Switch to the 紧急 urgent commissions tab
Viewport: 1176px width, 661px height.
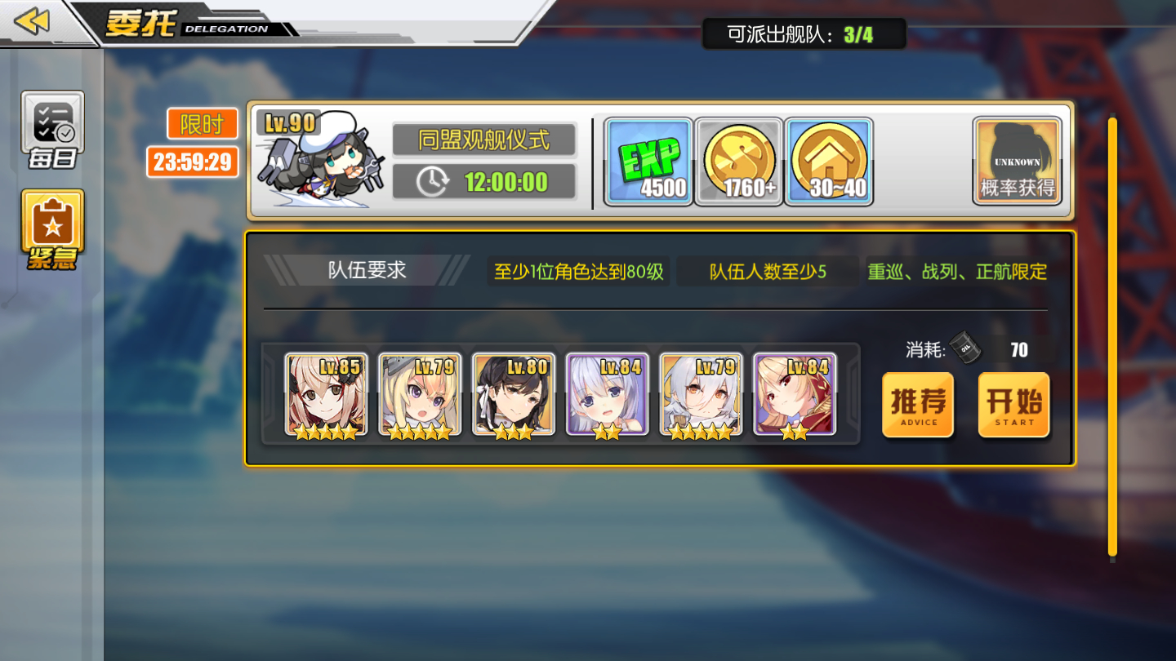52,230
